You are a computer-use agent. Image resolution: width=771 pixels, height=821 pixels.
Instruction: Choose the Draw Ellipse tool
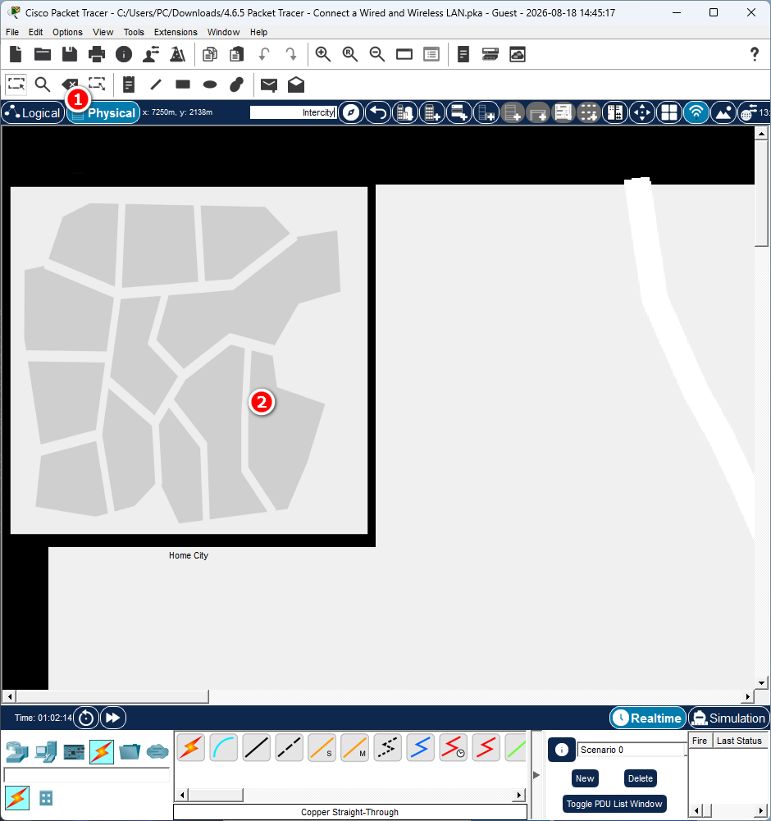click(210, 84)
